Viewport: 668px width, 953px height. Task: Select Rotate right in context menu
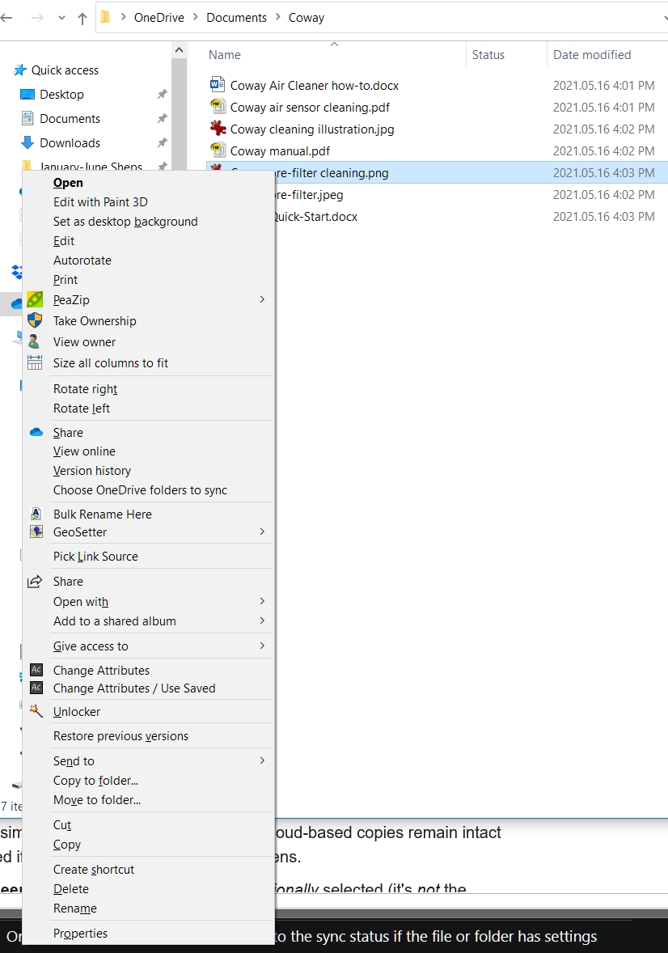85,389
